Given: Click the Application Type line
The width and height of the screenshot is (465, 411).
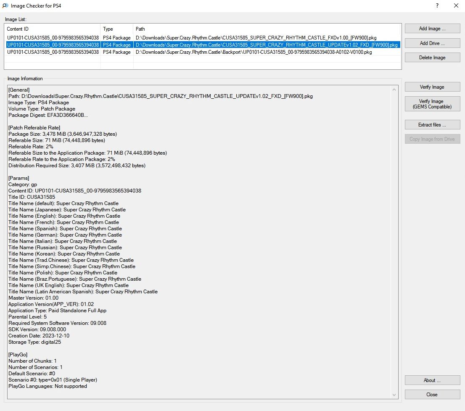Looking at the screenshot, I should (x=57, y=311).
